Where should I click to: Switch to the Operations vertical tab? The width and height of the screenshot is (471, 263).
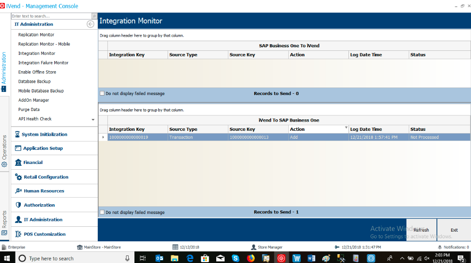pyautogui.click(x=4, y=151)
